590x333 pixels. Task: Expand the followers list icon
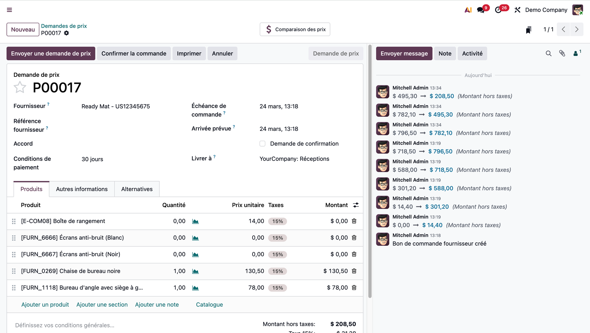pyautogui.click(x=576, y=53)
